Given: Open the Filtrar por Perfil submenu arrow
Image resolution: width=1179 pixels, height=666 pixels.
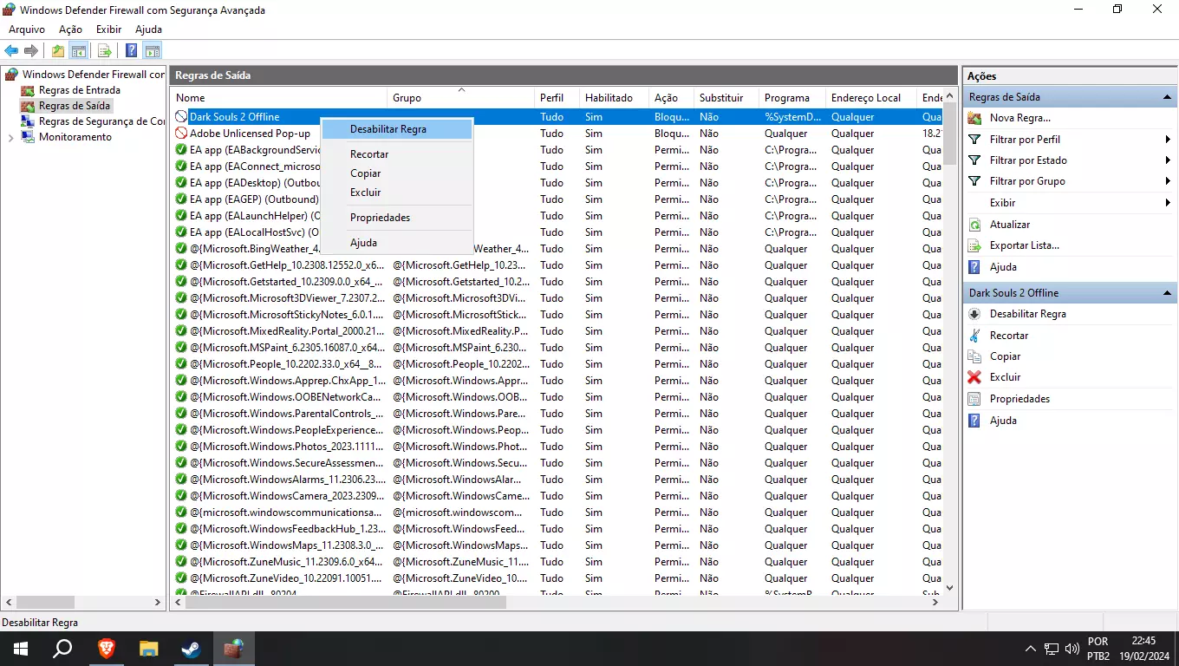Looking at the screenshot, I should [1168, 140].
